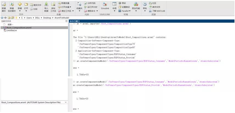
Task: Collapse the Root_Compositions.arxml details panel
Action: [66, 102]
